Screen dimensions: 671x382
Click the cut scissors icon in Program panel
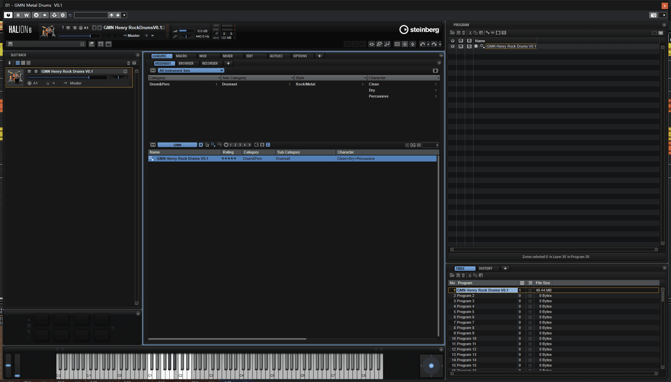click(x=470, y=33)
